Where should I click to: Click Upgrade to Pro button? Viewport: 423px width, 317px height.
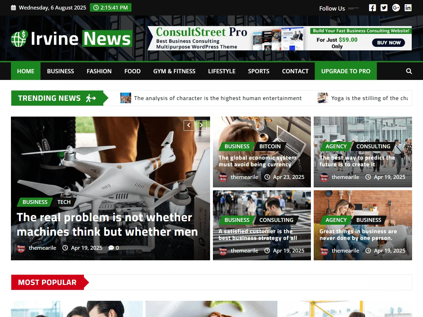(345, 71)
